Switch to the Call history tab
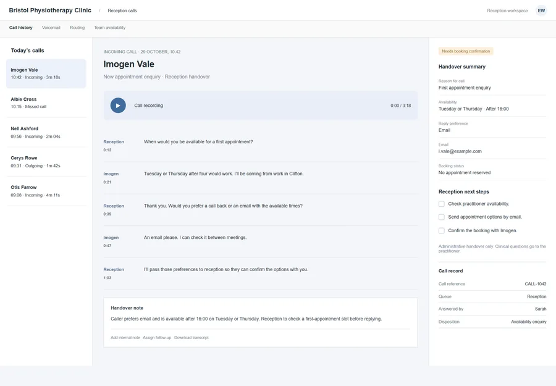556x386 pixels. (x=20, y=28)
